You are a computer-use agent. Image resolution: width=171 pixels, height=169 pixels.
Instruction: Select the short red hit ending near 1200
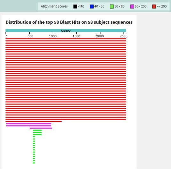[33, 122]
